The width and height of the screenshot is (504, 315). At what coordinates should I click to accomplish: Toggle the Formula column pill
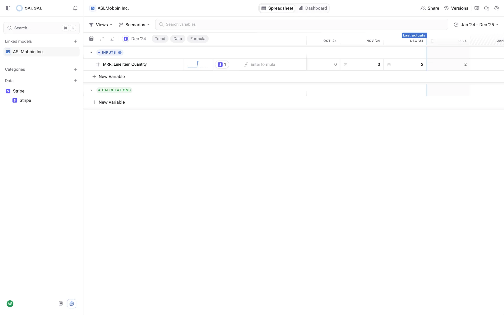click(x=198, y=39)
